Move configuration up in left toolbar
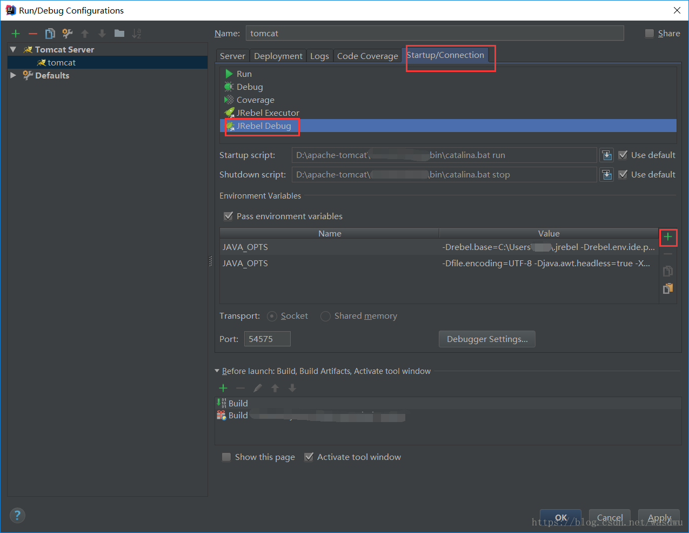This screenshot has width=689, height=533. coord(85,34)
